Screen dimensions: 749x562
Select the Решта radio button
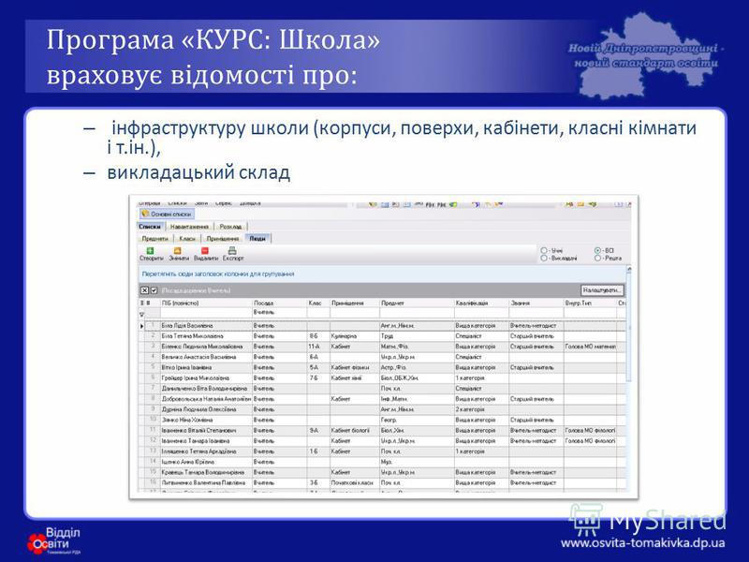pyautogui.click(x=597, y=259)
